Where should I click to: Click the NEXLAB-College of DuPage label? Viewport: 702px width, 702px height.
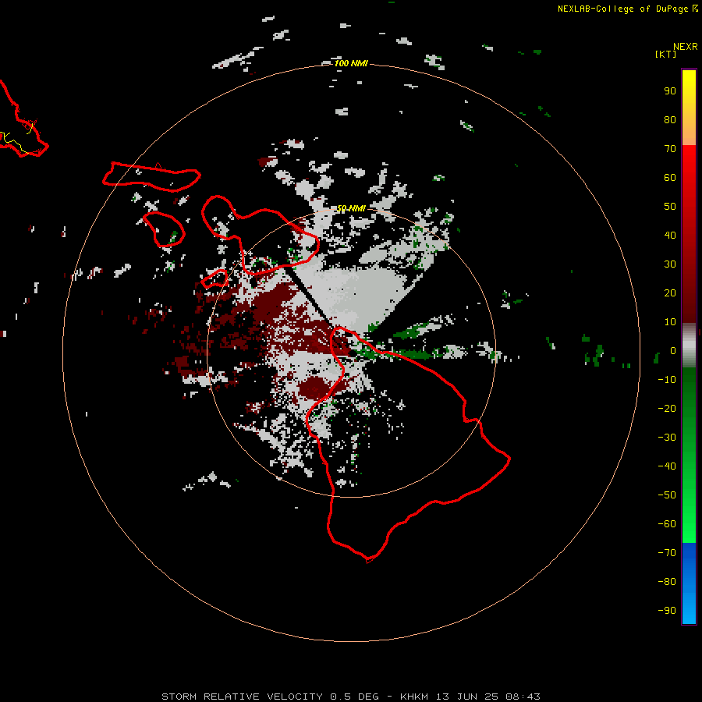pos(622,9)
